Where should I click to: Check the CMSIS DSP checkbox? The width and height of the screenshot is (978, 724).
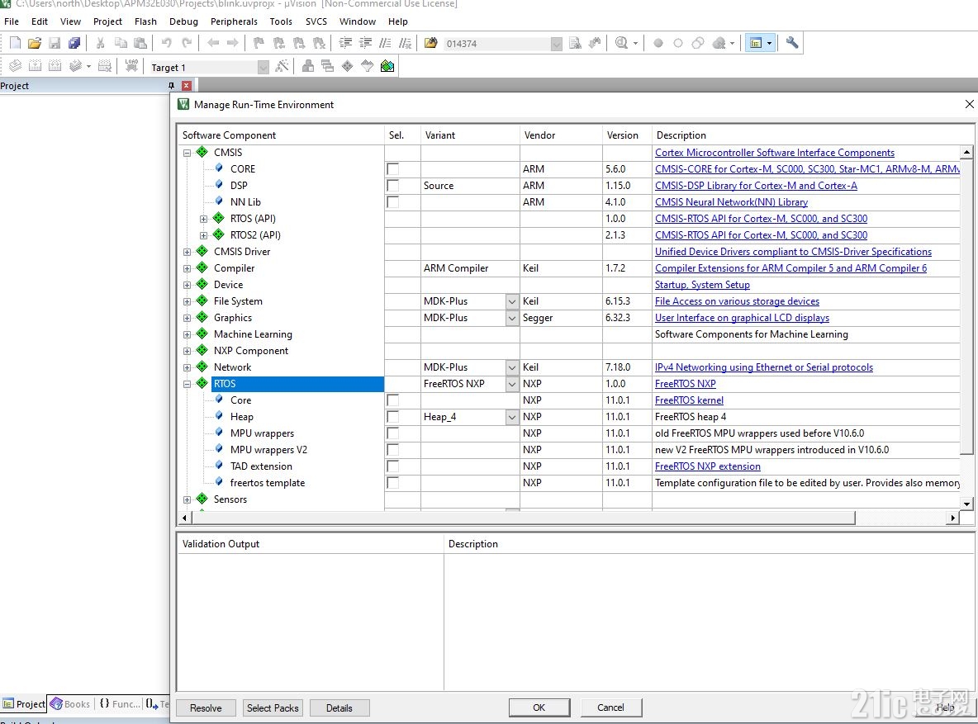click(393, 186)
